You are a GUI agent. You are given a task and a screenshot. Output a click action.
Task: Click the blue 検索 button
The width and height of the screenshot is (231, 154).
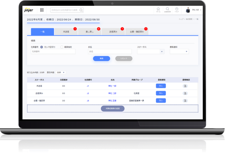(101, 59)
